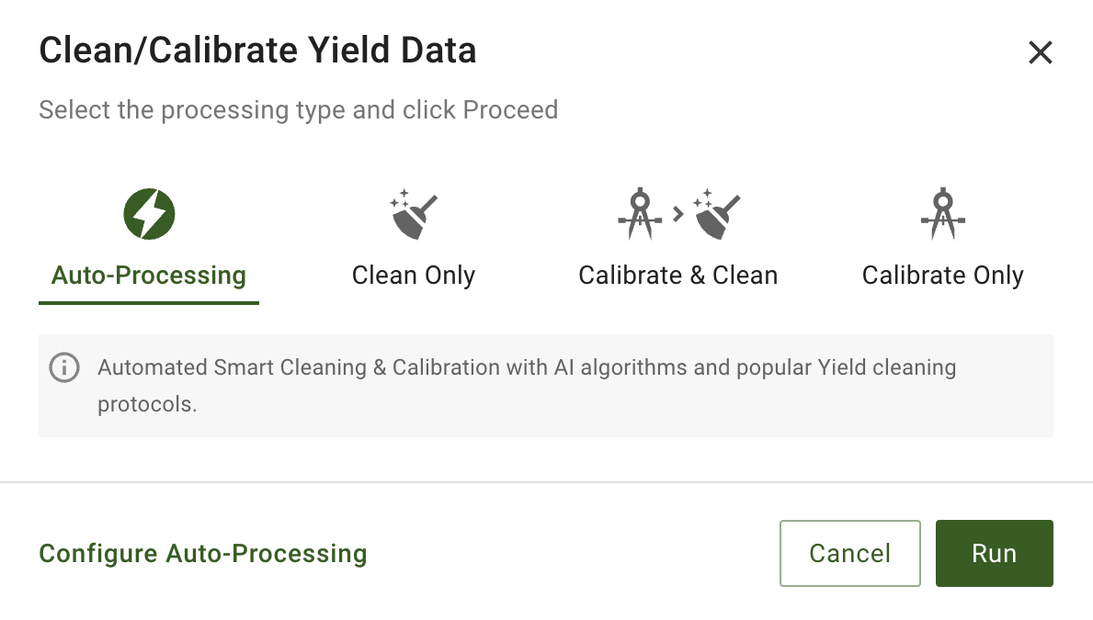Viewport: 1093px width, 620px height.
Task: Click the word "protocols." in the info box
Action: [x=147, y=404]
